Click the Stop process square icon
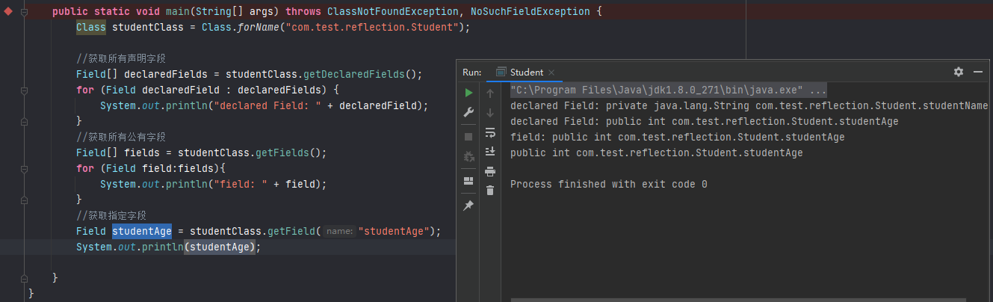 point(468,137)
